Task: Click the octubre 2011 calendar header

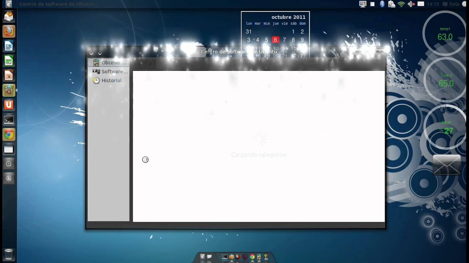Action: point(288,17)
